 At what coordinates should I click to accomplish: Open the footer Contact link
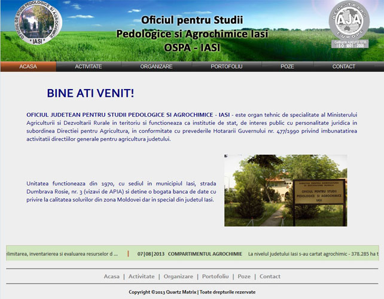pyautogui.click(x=270, y=276)
